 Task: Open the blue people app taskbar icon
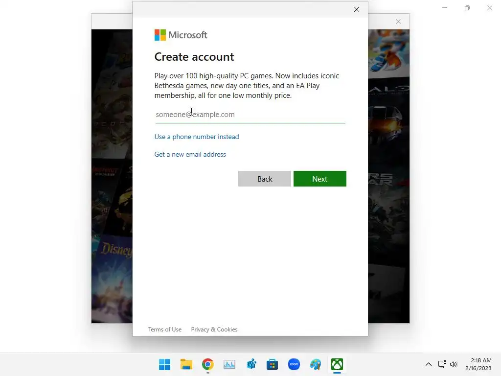[x=251, y=364]
